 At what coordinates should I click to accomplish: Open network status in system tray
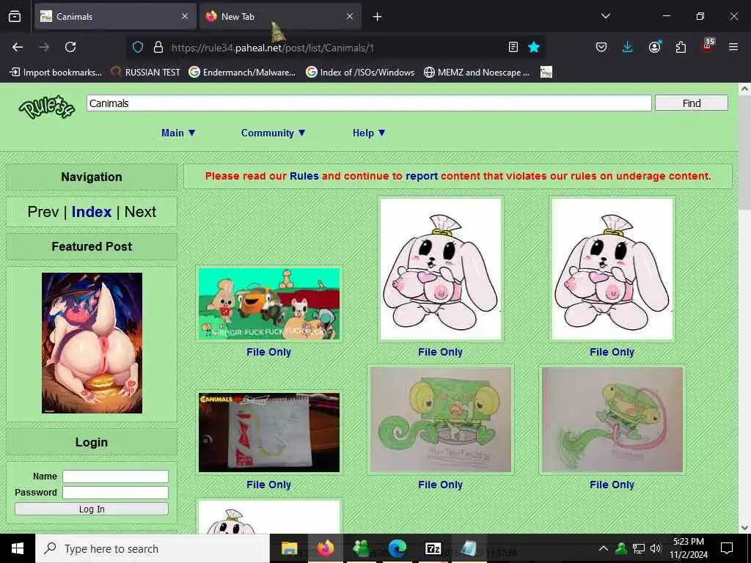pos(639,548)
